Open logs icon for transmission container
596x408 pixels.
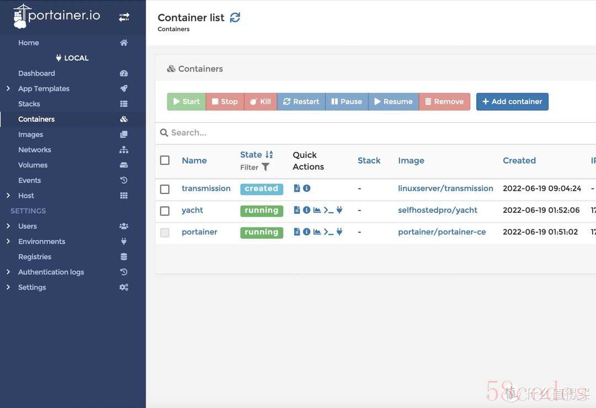pos(297,188)
